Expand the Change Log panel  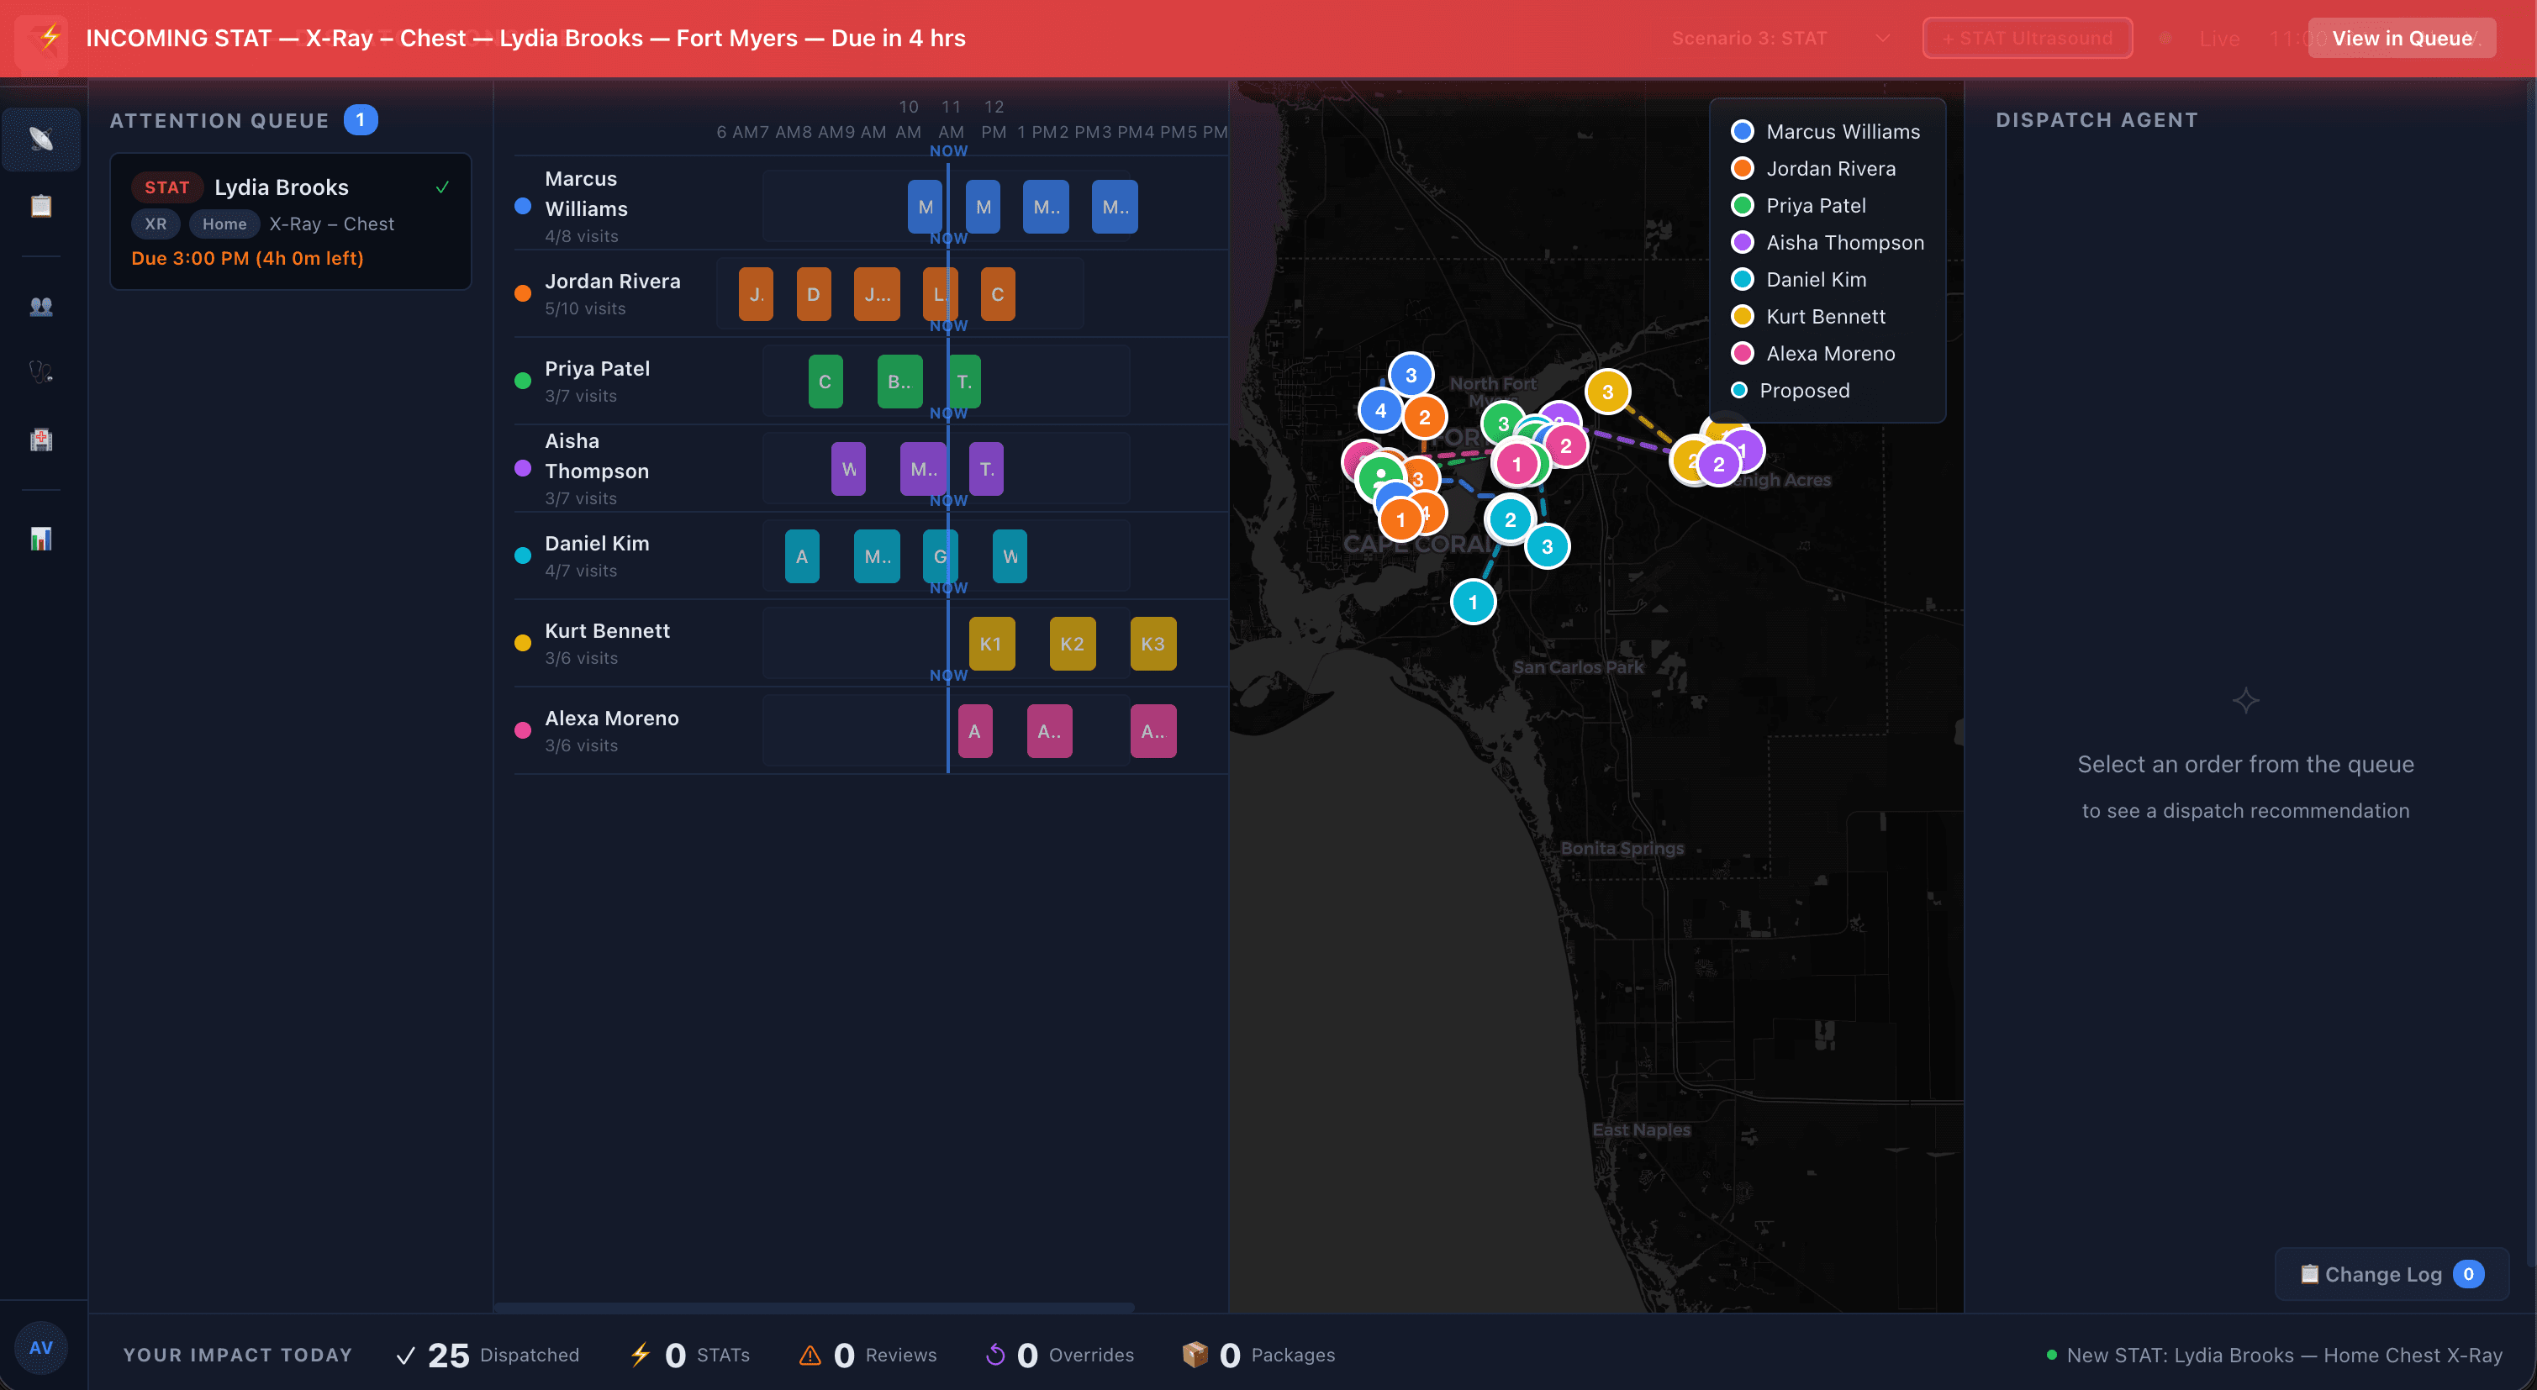pos(2392,1274)
